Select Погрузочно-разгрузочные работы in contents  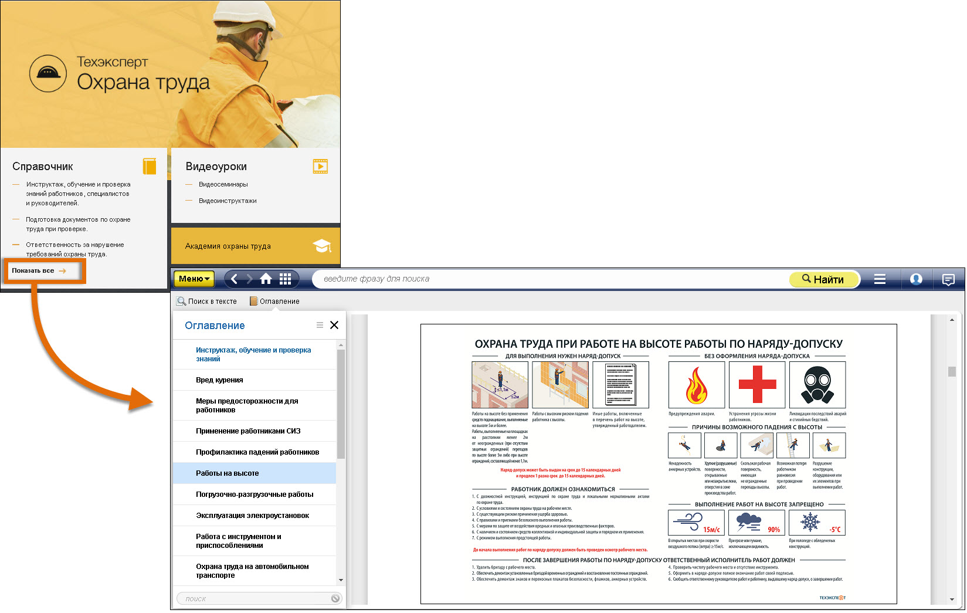pos(255,495)
